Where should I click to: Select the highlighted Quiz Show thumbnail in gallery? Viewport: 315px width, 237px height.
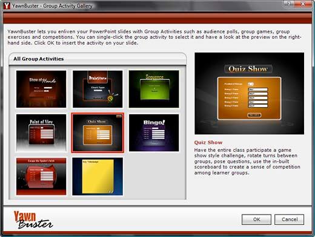click(x=98, y=132)
